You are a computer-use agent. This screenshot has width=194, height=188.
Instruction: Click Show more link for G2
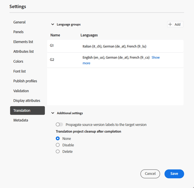(x=155, y=57)
